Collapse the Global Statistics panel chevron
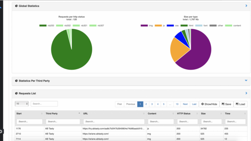The image size is (251, 141). [x=246, y=6]
